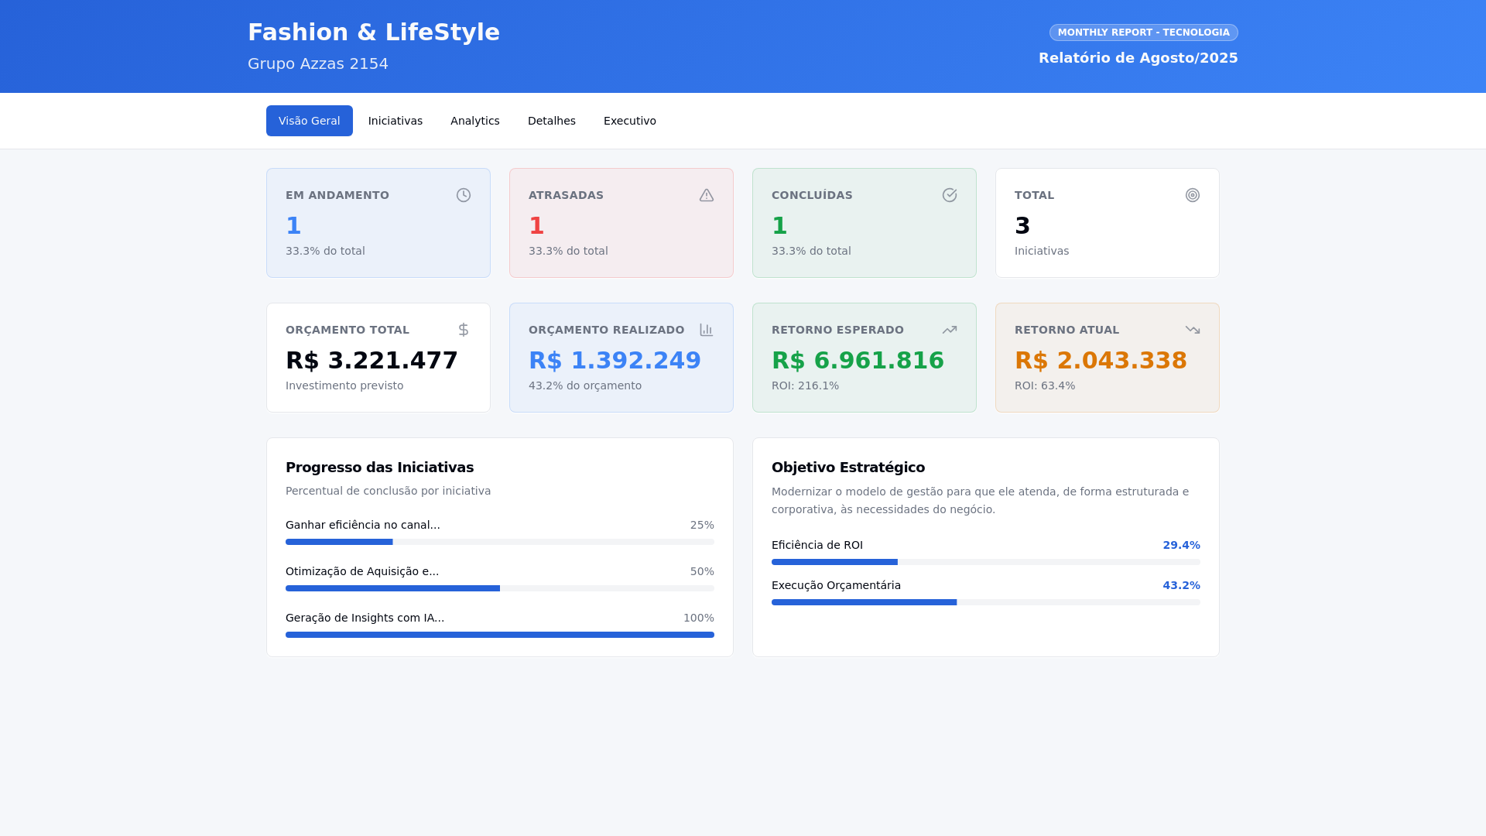Click the trending down icon in Retorno Atual card
Image resolution: width=1486 pixels, height=836 pixels.
[1193, 330]
